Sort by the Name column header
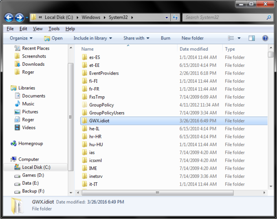 (88, 49)
